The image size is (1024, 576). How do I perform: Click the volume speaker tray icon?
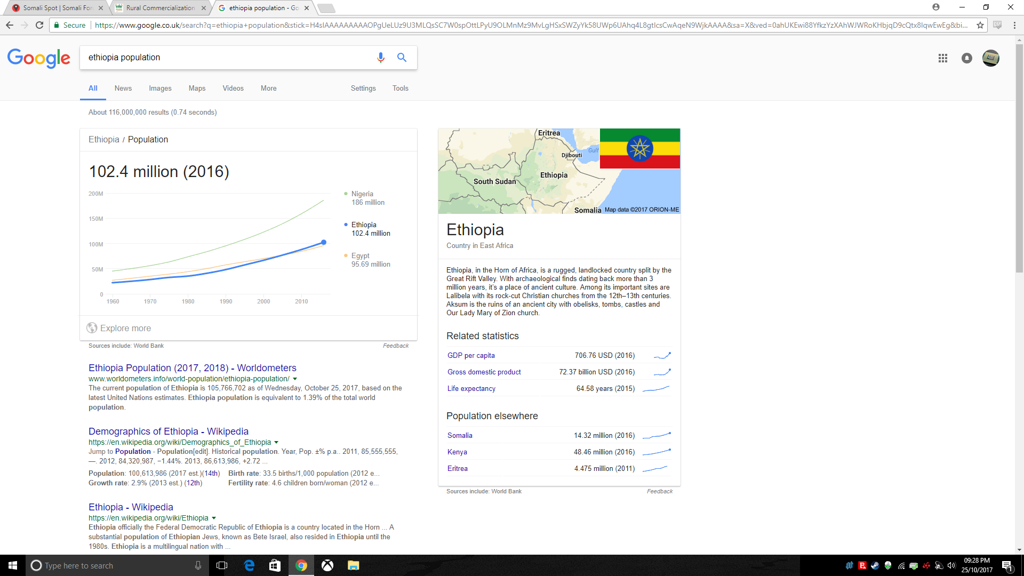click(951, 565)
